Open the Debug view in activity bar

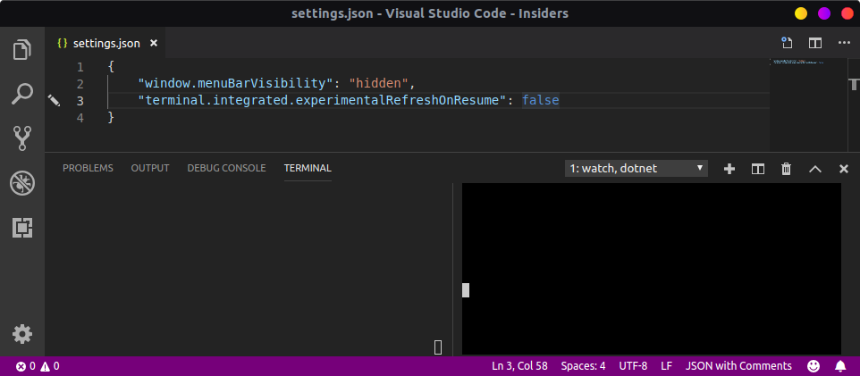[22, 183]
